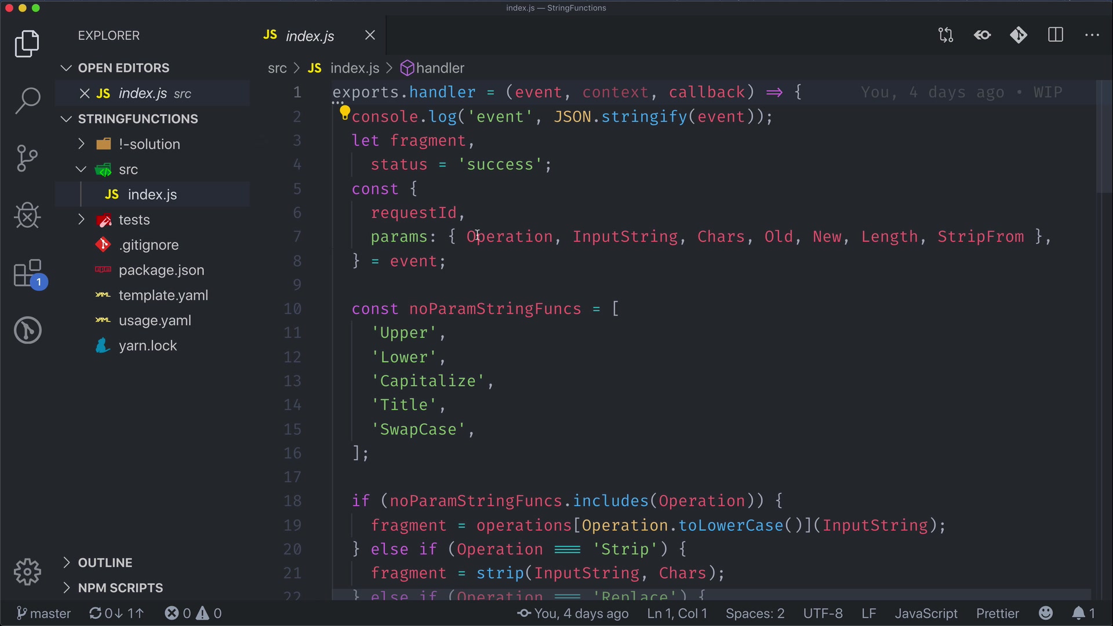Image resolution: width=1113 pixels, height=626 pixels.
Task: Change language mode from JavaScript
Action: tap(926, 613)
